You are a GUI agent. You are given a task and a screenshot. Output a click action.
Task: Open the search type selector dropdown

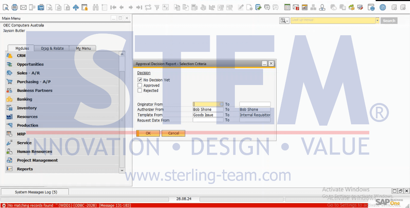(x=284, y=21)
